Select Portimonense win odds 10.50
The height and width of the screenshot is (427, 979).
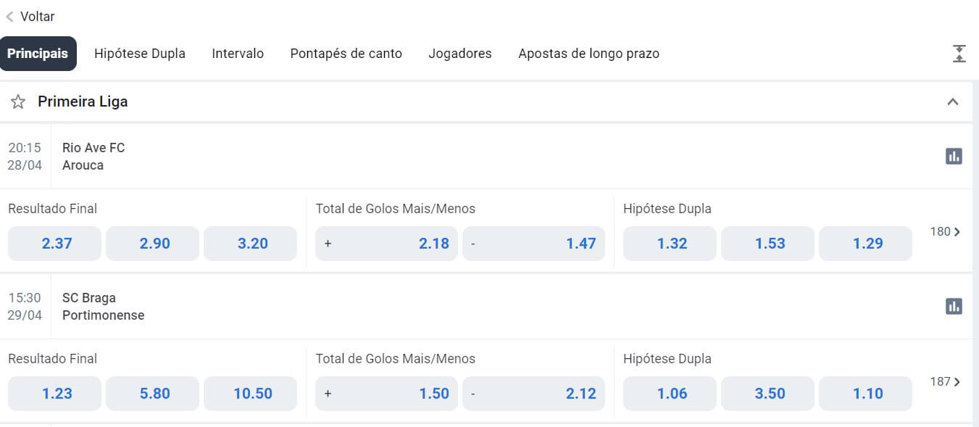(x=250, y=394)
